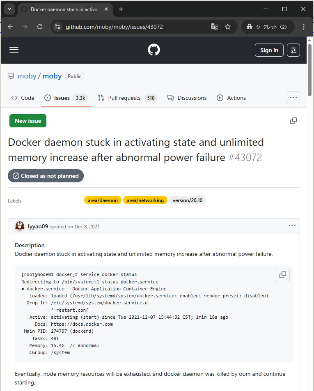Go forward to the next page
This screenshot has height=391, width=314.
pyautogui.click(x=25, y=27)
